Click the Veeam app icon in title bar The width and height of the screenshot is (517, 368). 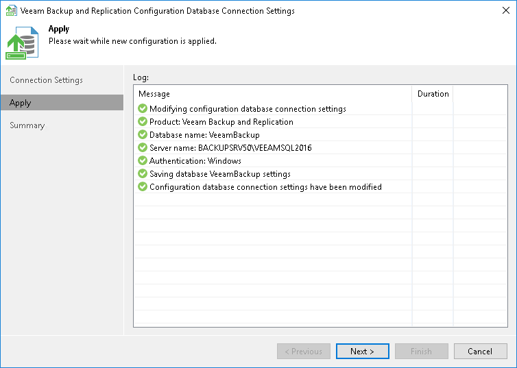click(x=11, y=11)
